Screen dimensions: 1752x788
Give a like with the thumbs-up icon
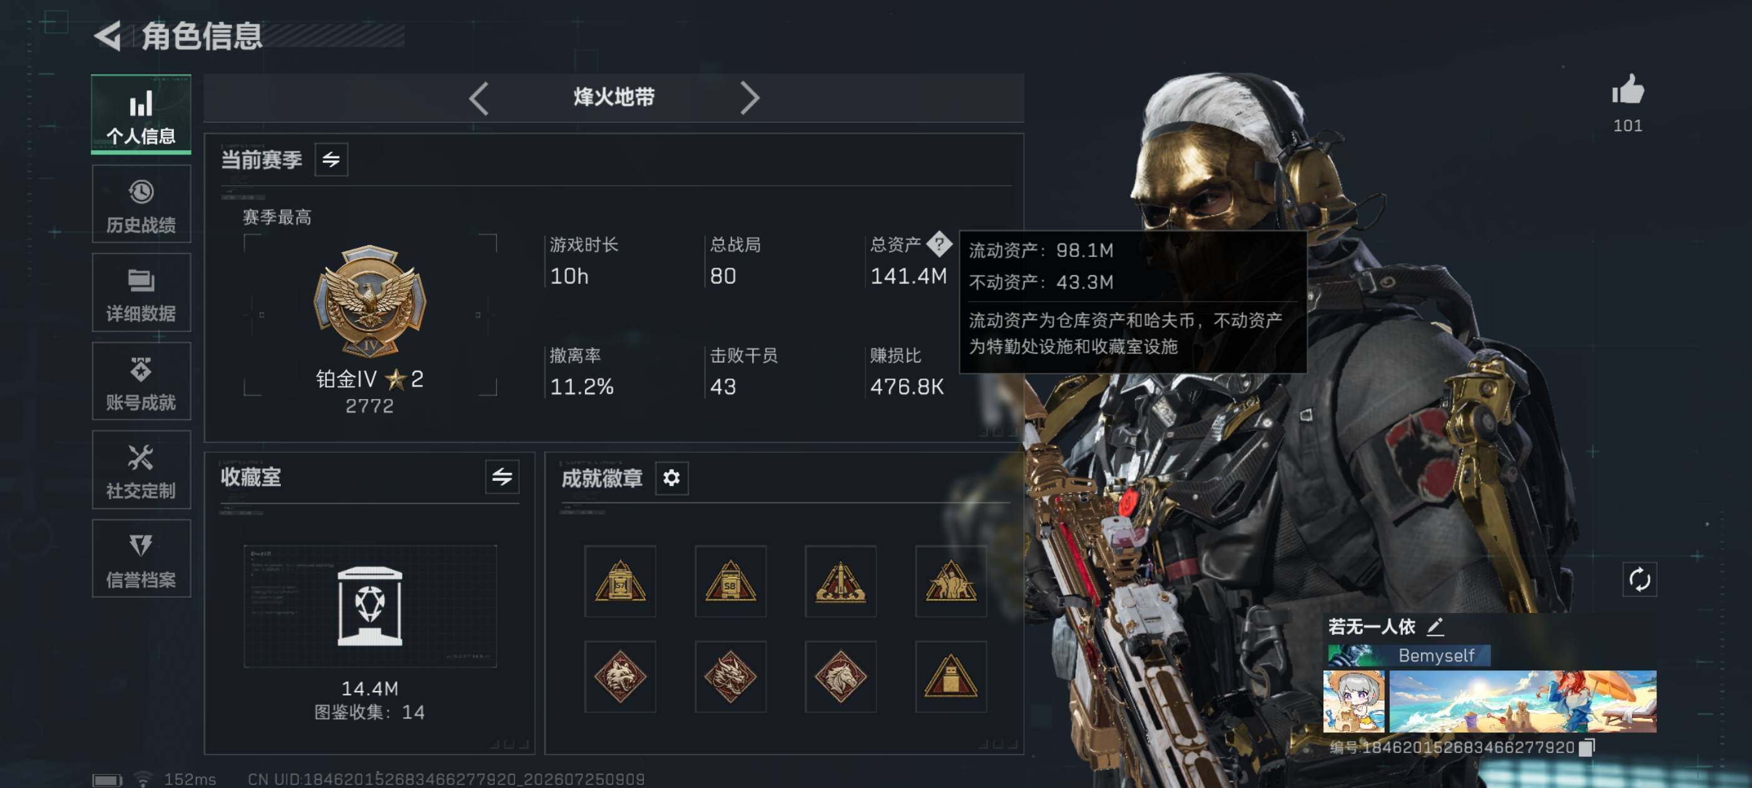tap(1627, 89)
